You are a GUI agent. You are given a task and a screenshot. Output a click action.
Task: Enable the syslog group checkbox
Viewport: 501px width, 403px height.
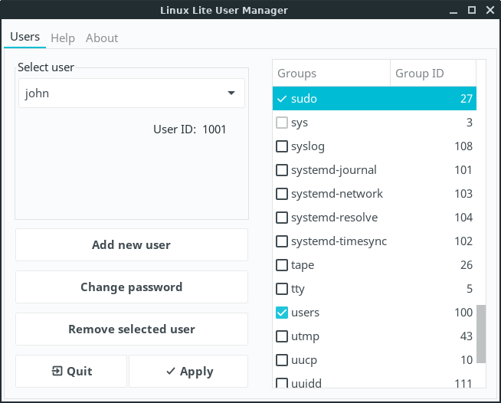pos(282,146)
